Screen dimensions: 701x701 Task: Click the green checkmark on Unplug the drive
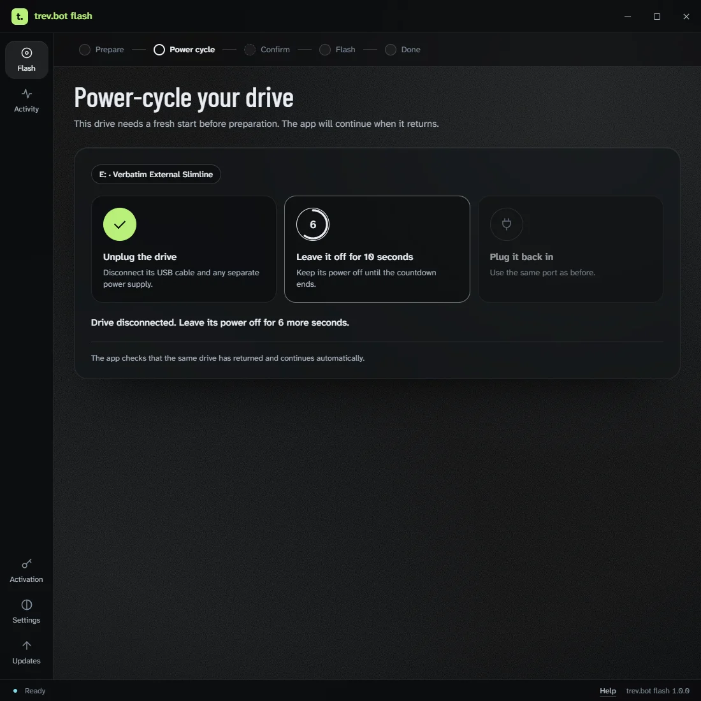tap(120, 224)
